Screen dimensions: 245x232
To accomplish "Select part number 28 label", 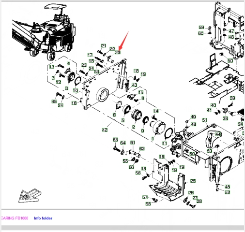I will (199, 201).
